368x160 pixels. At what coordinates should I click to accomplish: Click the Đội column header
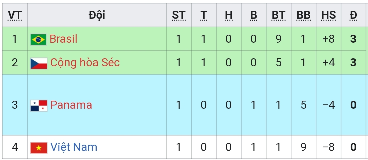(x=97, y=15)
